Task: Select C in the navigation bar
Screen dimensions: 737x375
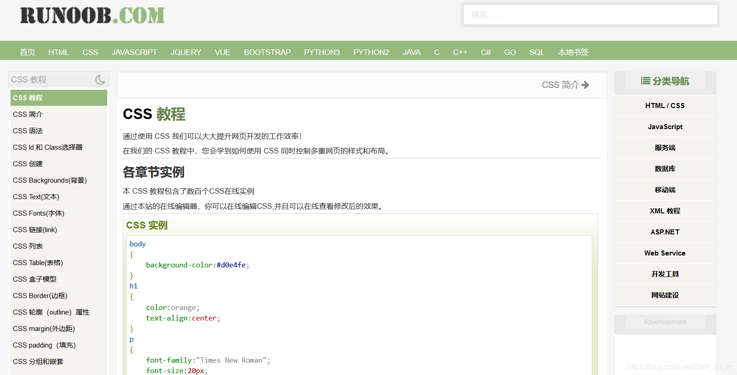Action: (x=437, y=52)
